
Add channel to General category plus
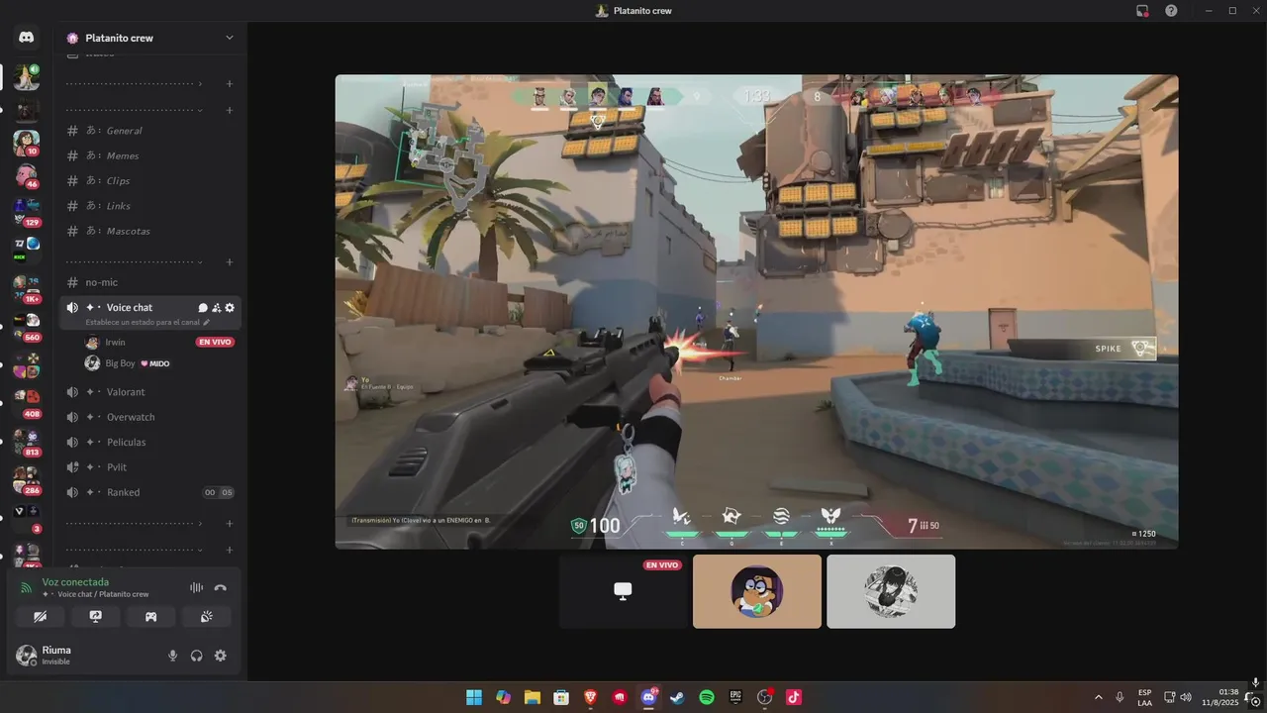(x=230, y=110)
